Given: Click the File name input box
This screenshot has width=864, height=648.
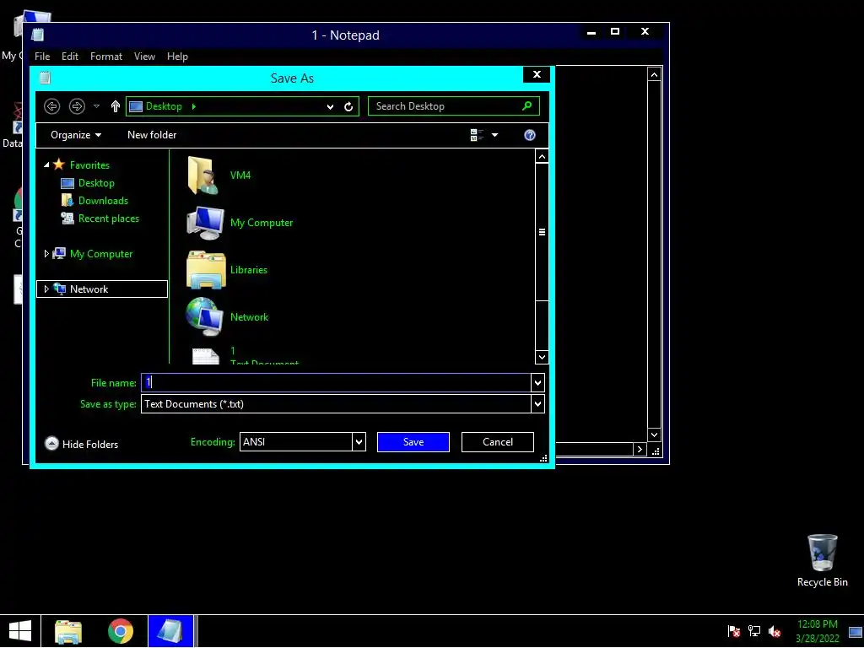Looking at the screenshot, I should pyautogui.click(x=336, y=382).
